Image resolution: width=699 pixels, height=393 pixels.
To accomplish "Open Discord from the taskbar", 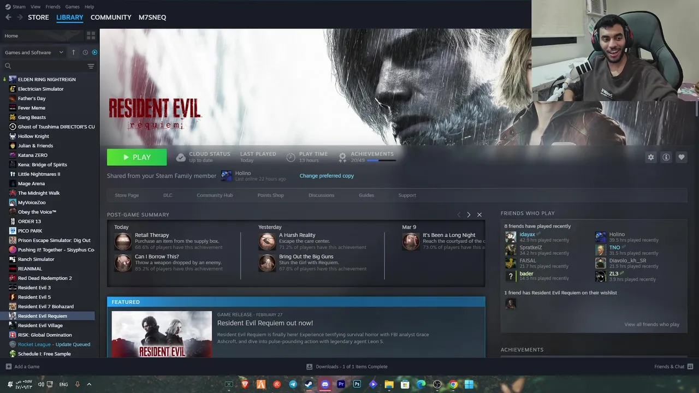I will pos(325,384).
